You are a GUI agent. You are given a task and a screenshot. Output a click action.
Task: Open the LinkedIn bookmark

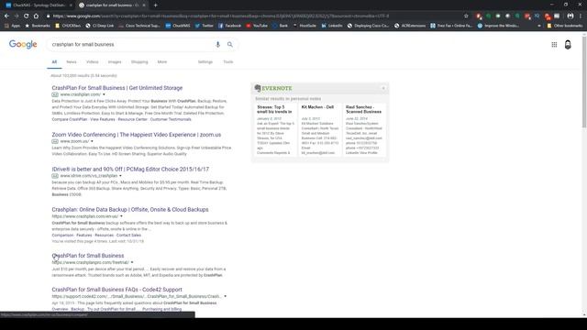tap(332, 26)
